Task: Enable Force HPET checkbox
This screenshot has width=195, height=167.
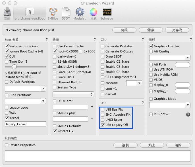Action: click(55, 77)
